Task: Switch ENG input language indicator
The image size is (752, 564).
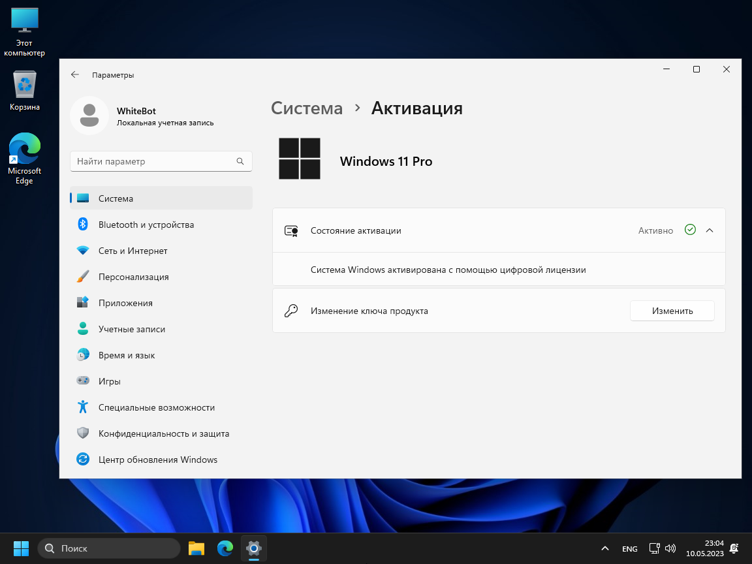Action: click(x=629, y=549)
